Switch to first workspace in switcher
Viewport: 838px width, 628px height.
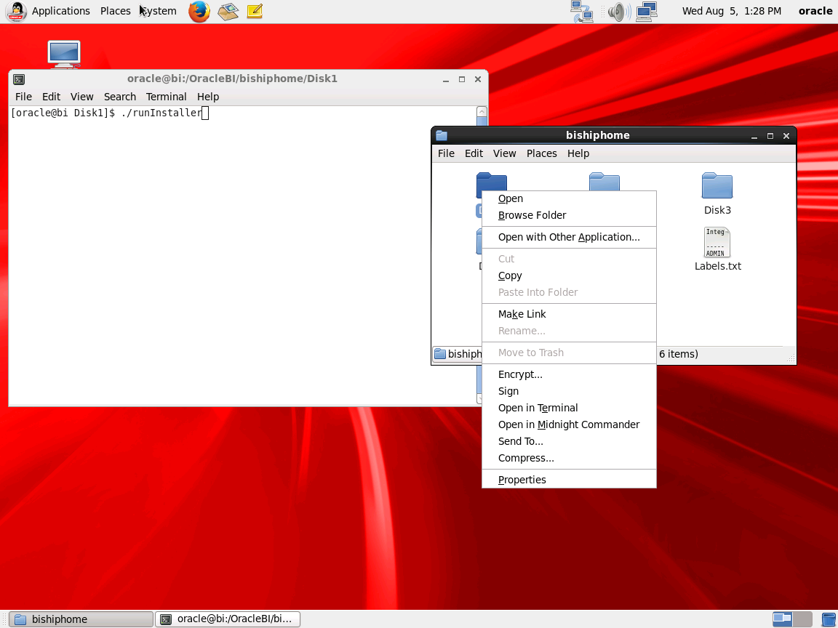[782, 619]
